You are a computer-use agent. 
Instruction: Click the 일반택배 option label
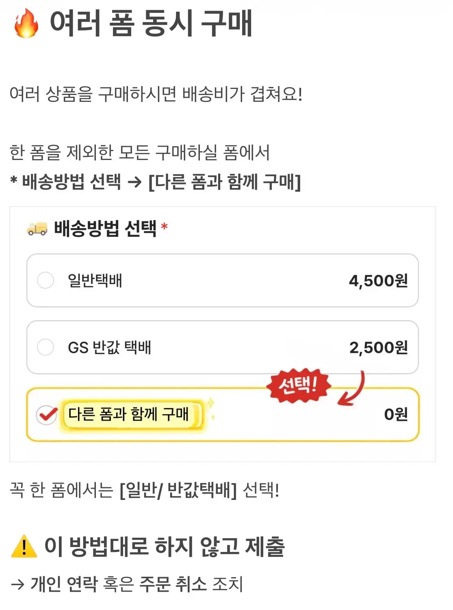coord(95,280)
